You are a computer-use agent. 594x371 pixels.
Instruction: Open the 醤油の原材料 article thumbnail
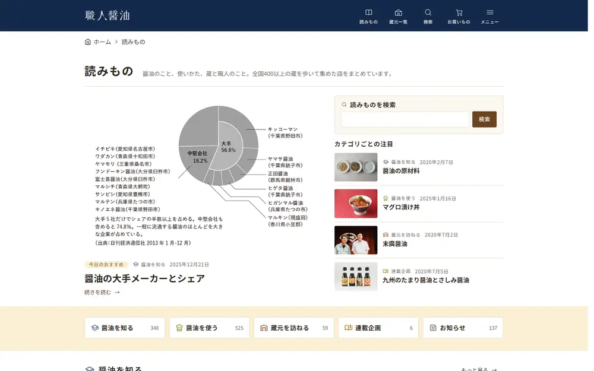[356, 167]
